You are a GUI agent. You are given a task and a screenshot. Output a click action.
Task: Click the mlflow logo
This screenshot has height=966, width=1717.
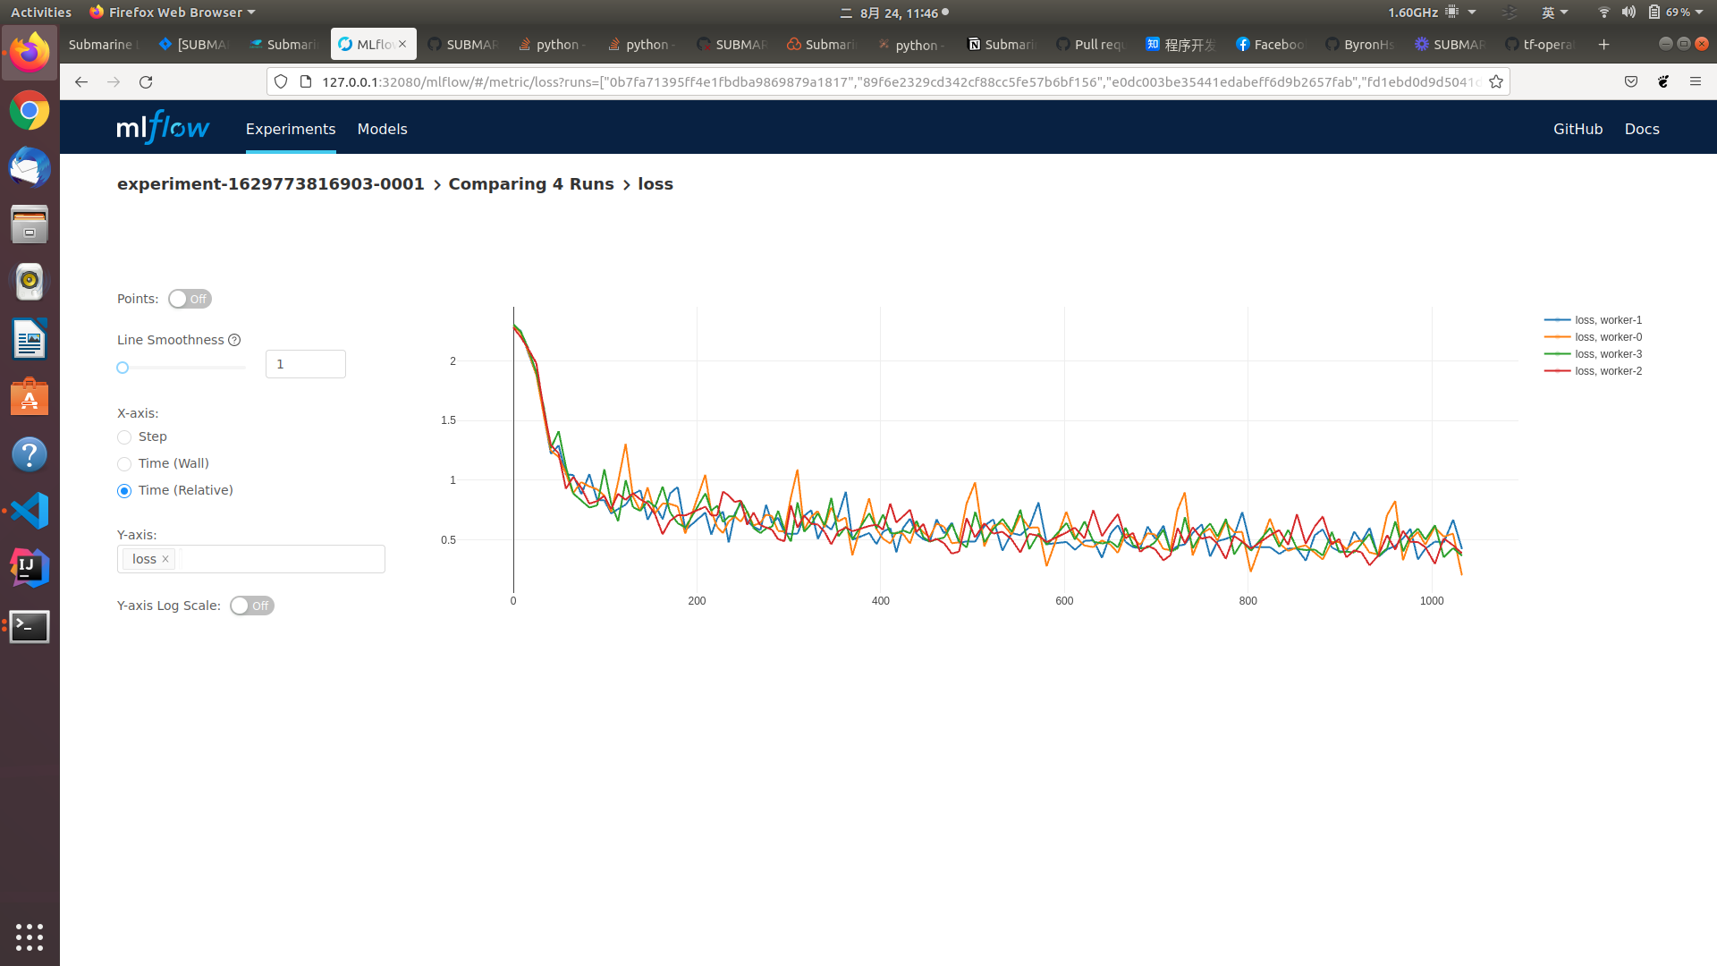click(x=163, y=128)
